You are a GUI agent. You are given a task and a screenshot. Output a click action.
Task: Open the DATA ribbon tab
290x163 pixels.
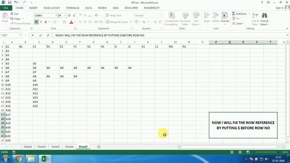point(89,8)
